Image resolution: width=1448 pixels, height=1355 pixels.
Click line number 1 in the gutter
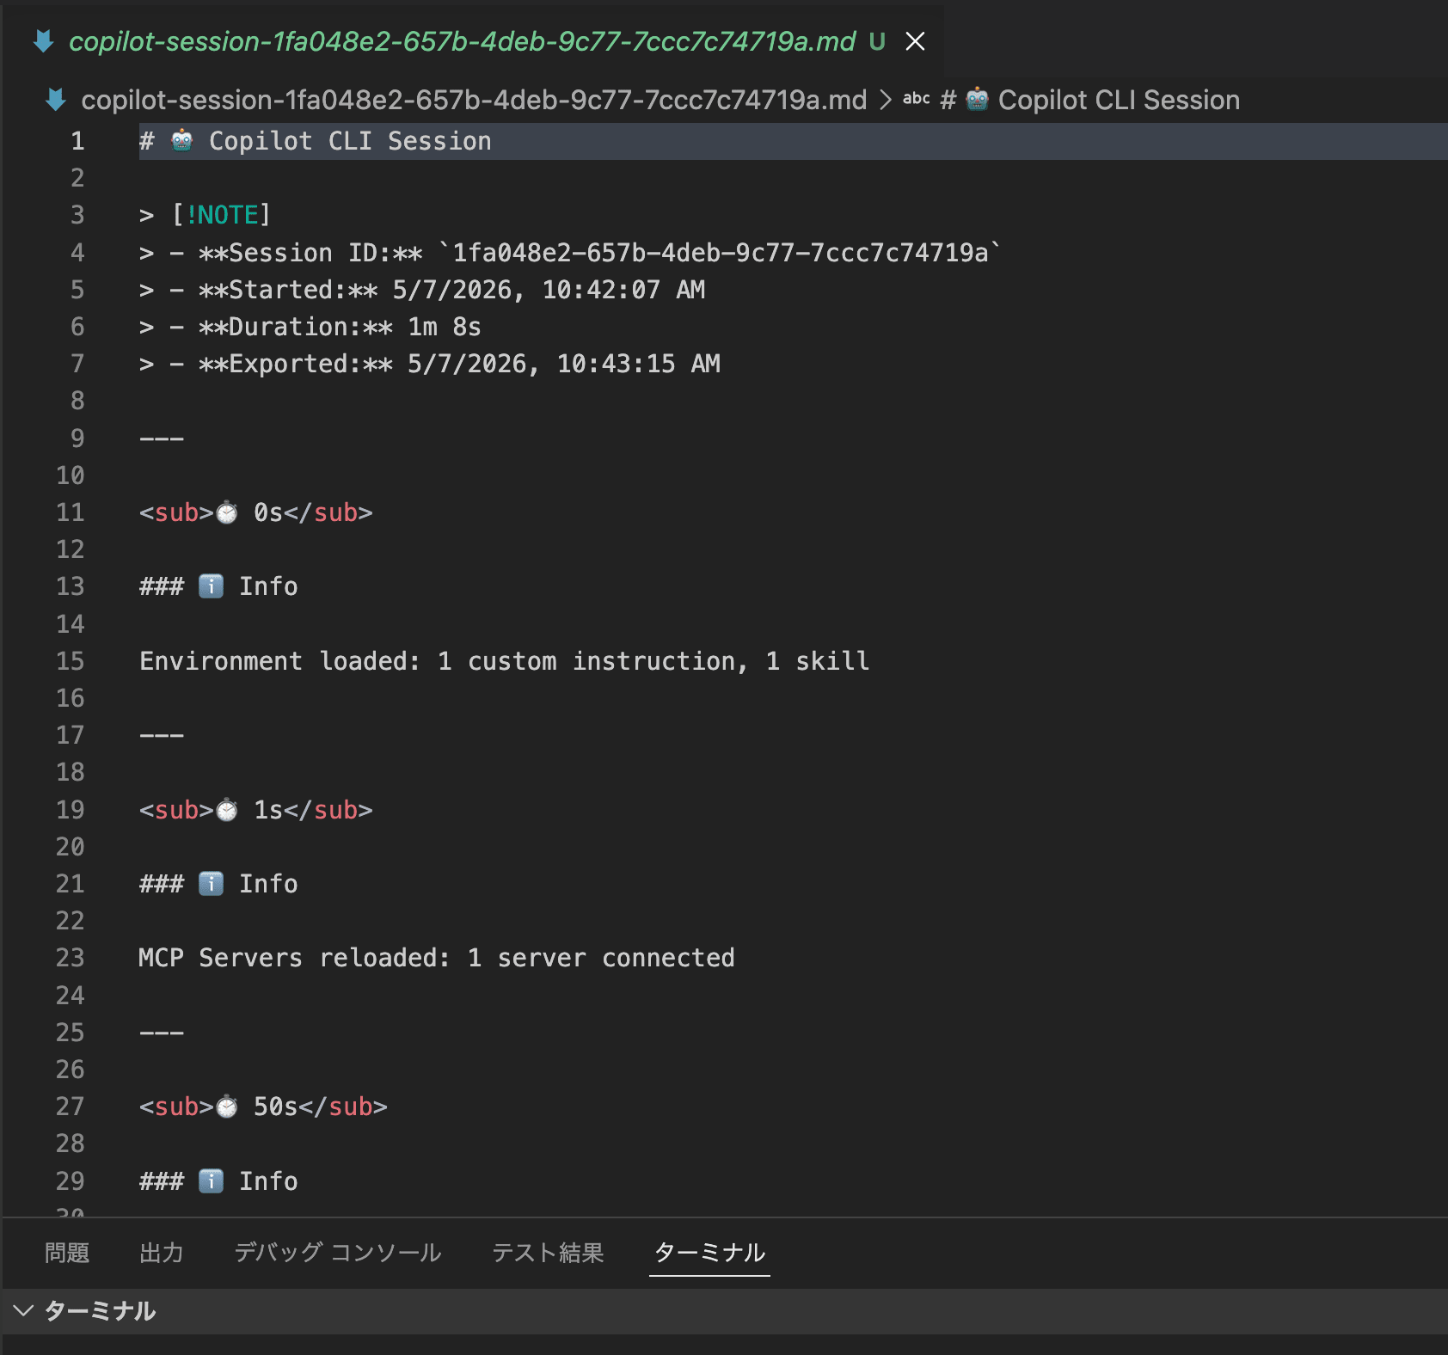[77, 141]
